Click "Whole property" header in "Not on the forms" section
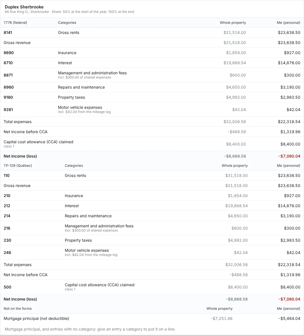Screen dimensions: 304x335 pos(220,308)
